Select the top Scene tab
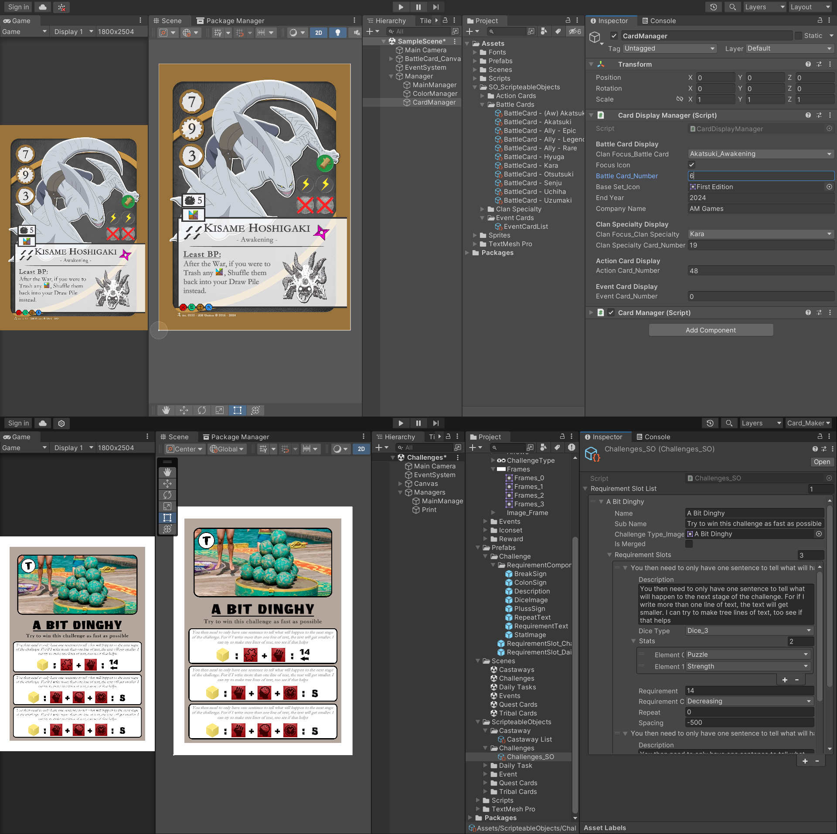 click(167, 20)
